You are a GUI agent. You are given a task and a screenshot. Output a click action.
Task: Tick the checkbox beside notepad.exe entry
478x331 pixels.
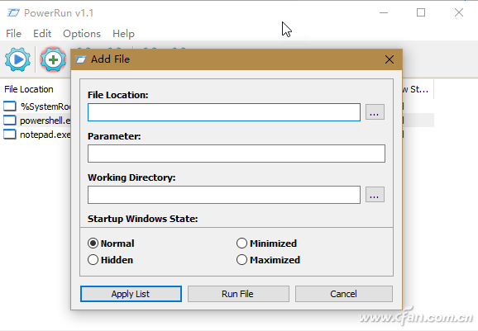(x=10, y=135)
